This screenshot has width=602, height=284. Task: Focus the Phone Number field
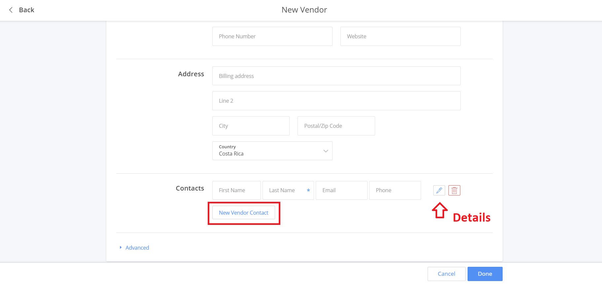point(272,36)
